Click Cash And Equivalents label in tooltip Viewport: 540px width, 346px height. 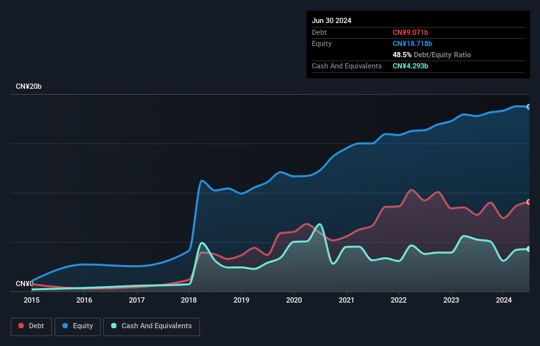(x=347, y=66)
